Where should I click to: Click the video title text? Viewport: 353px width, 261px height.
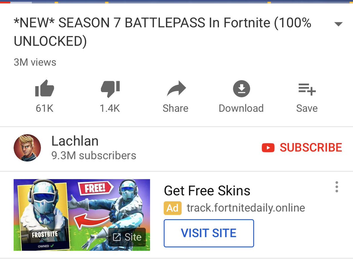pos(162,32)
